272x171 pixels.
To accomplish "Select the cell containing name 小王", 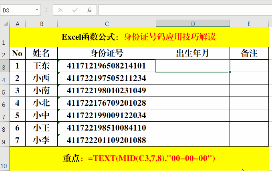I will coord(41,128).
